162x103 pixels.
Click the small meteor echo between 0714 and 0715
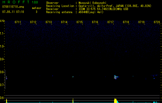pyautogui.click(x=73, y=77)
